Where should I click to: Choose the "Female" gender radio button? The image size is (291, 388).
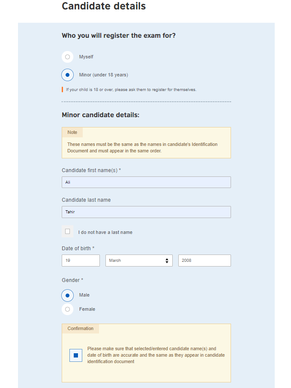click(x=67, y=309)
